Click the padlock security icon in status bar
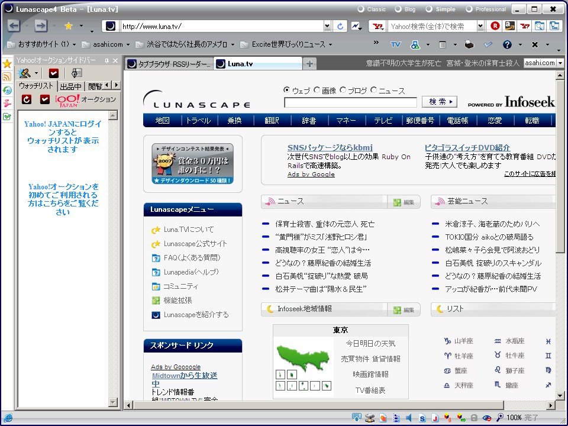 coord(474,418)
